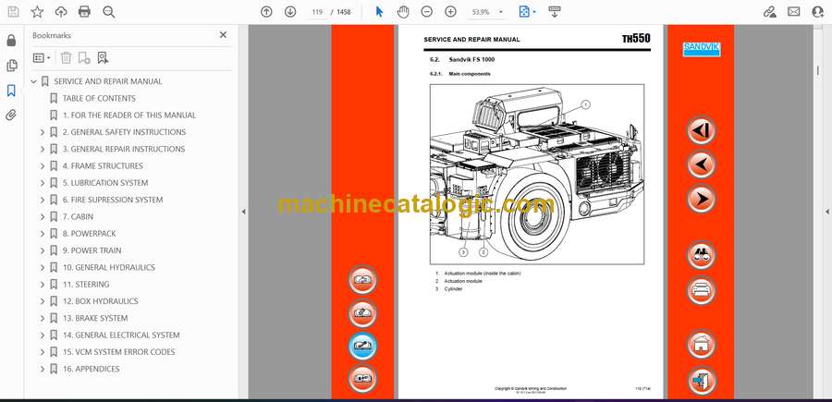Screen dimensions: 832x402
Task: Close the Bookmarks panel
Action: click(x=223, y=35)
